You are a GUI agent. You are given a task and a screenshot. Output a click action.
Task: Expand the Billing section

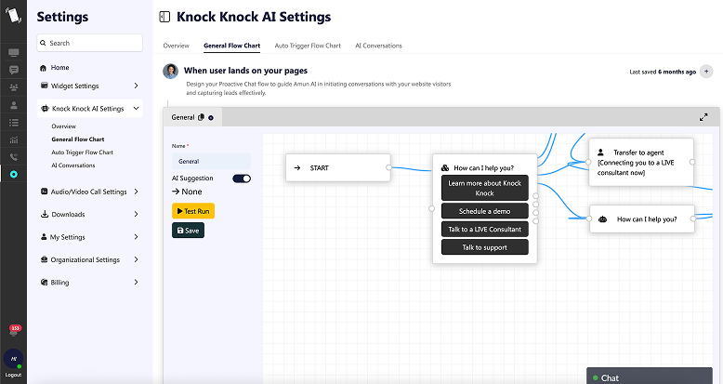click(136, 282)
